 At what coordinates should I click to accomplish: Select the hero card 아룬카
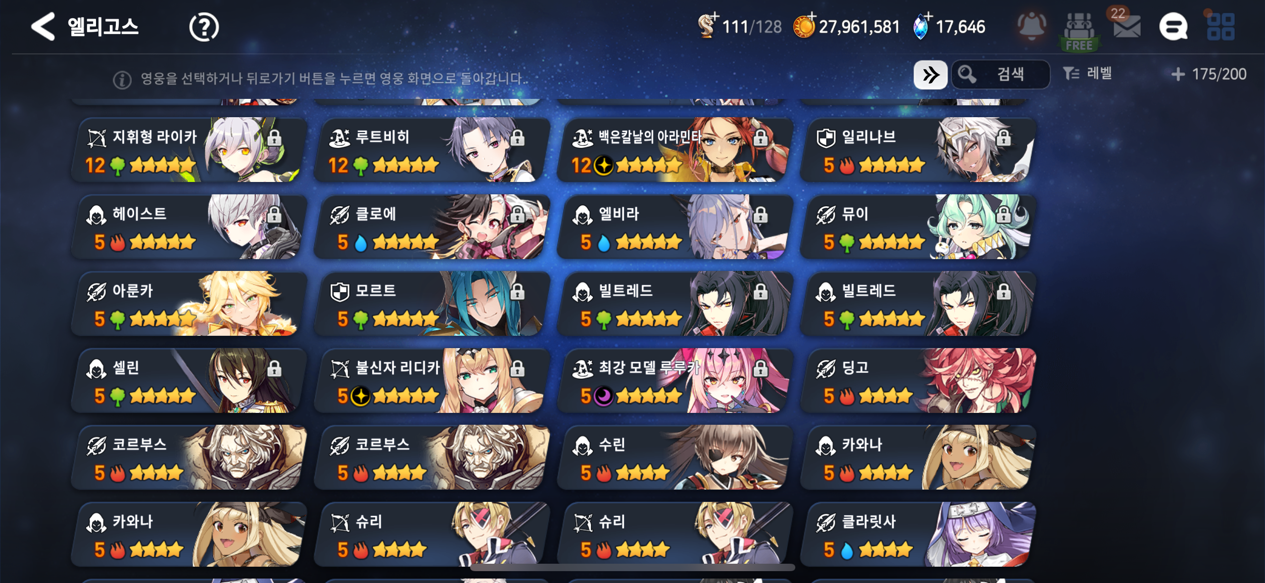pos(189,304)
